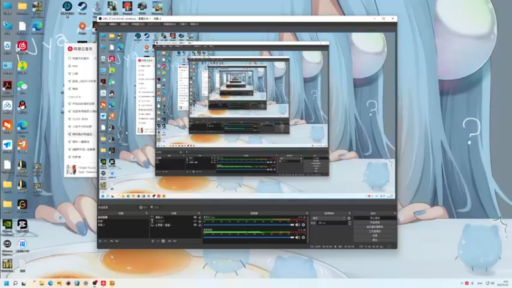Pop out the Audio Mixer dock panel

[x=307, y=213]
